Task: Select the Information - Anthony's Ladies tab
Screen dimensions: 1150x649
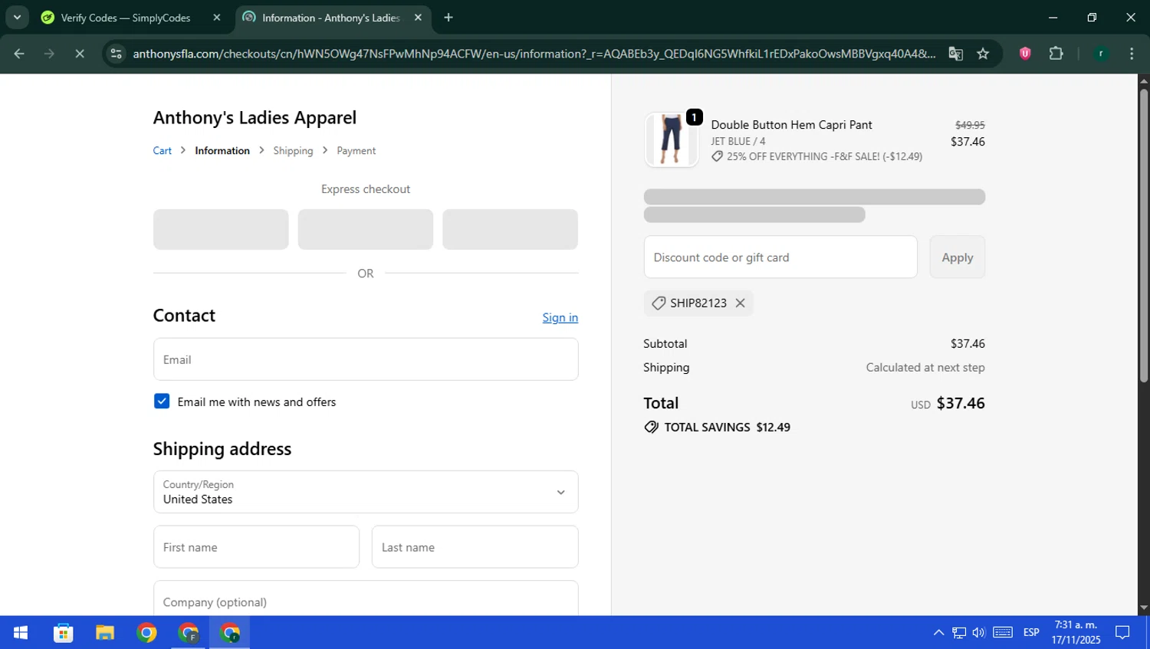Action: point(333,18)
